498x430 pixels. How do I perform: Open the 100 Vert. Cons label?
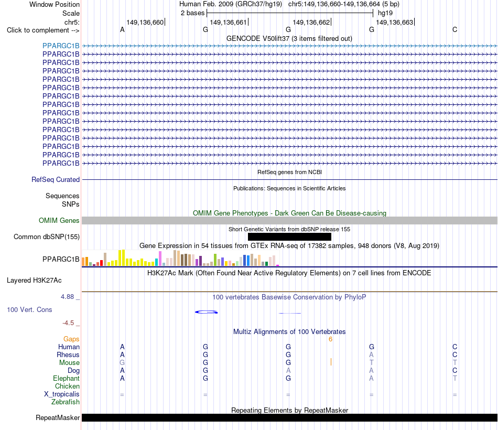pos(29,309)
